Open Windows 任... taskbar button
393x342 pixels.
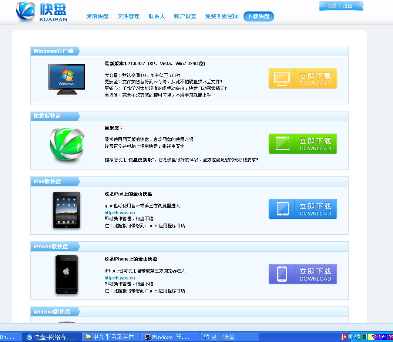pyautogui.click(x=171, y=337)
